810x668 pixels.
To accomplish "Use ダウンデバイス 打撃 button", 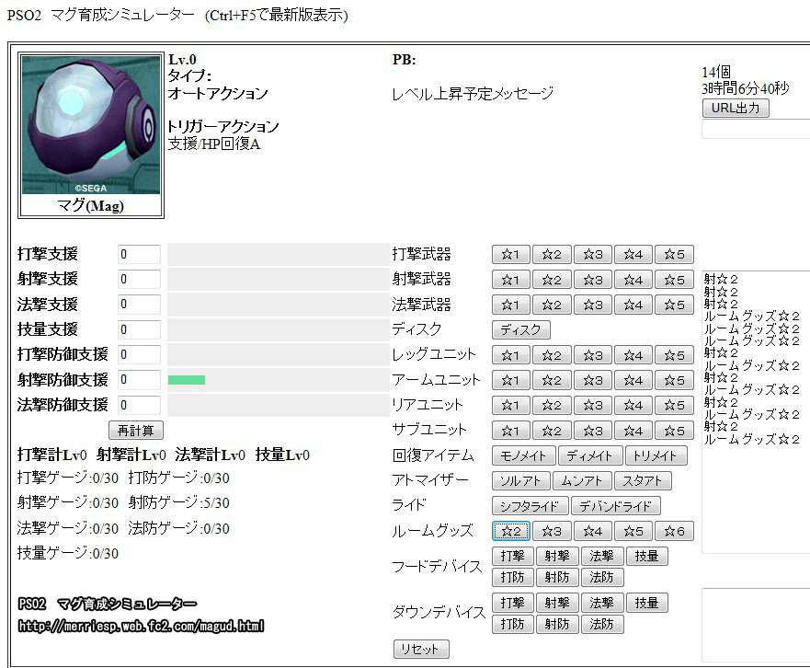I will (x=513, y=603).
